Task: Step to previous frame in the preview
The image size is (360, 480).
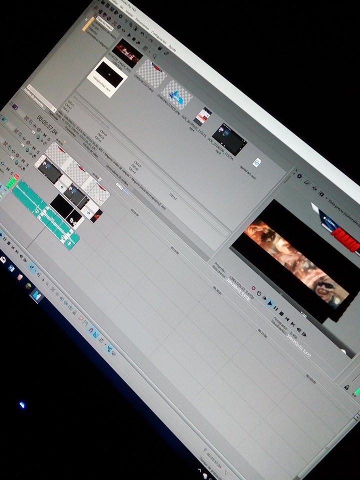Action: coord(298,329)
